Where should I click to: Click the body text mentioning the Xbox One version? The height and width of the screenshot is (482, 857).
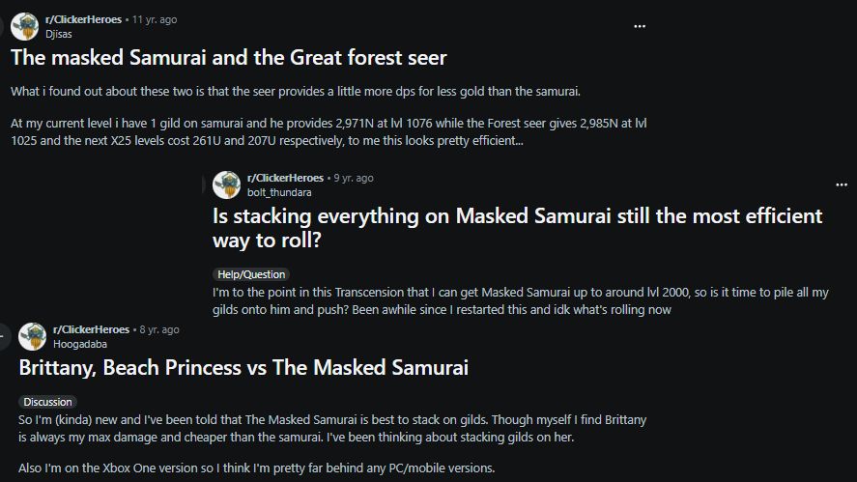256,468
